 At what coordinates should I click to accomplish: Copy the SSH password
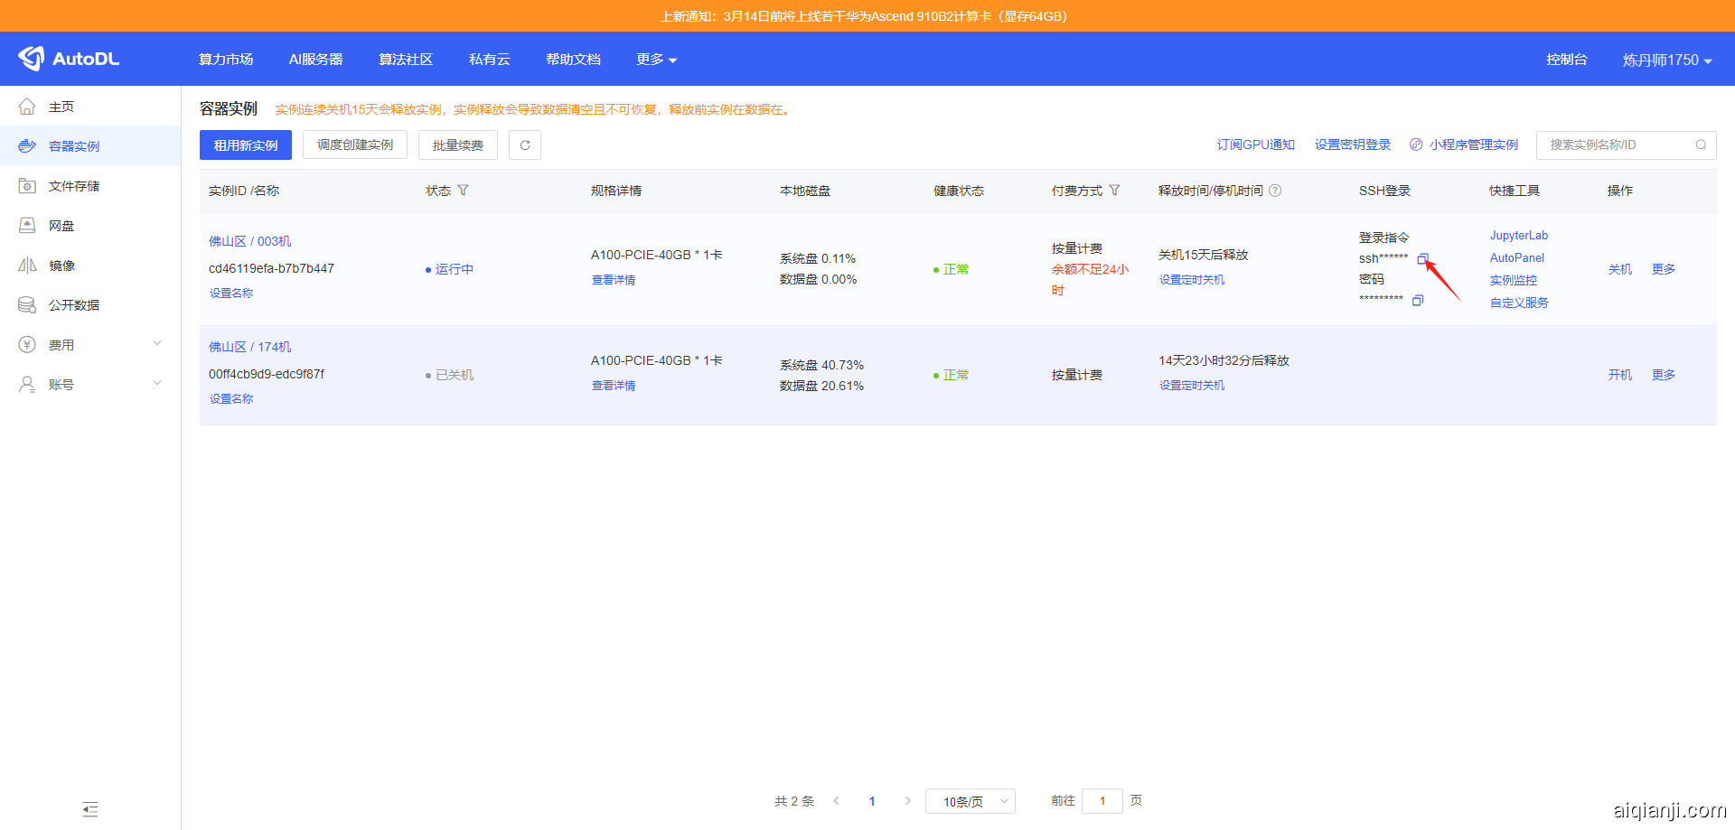(1418, 301)
